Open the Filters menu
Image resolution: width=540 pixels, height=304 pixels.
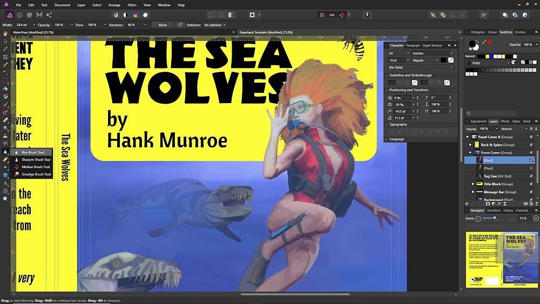132,5
